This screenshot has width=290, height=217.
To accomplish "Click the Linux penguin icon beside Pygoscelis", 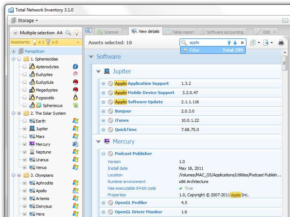I will pos(76,97).
